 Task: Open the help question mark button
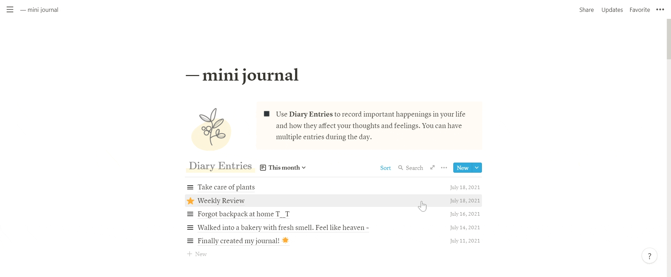649,256
